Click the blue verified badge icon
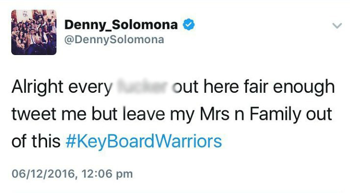This screenshot has height=193, width=350. tap(189, 25)
